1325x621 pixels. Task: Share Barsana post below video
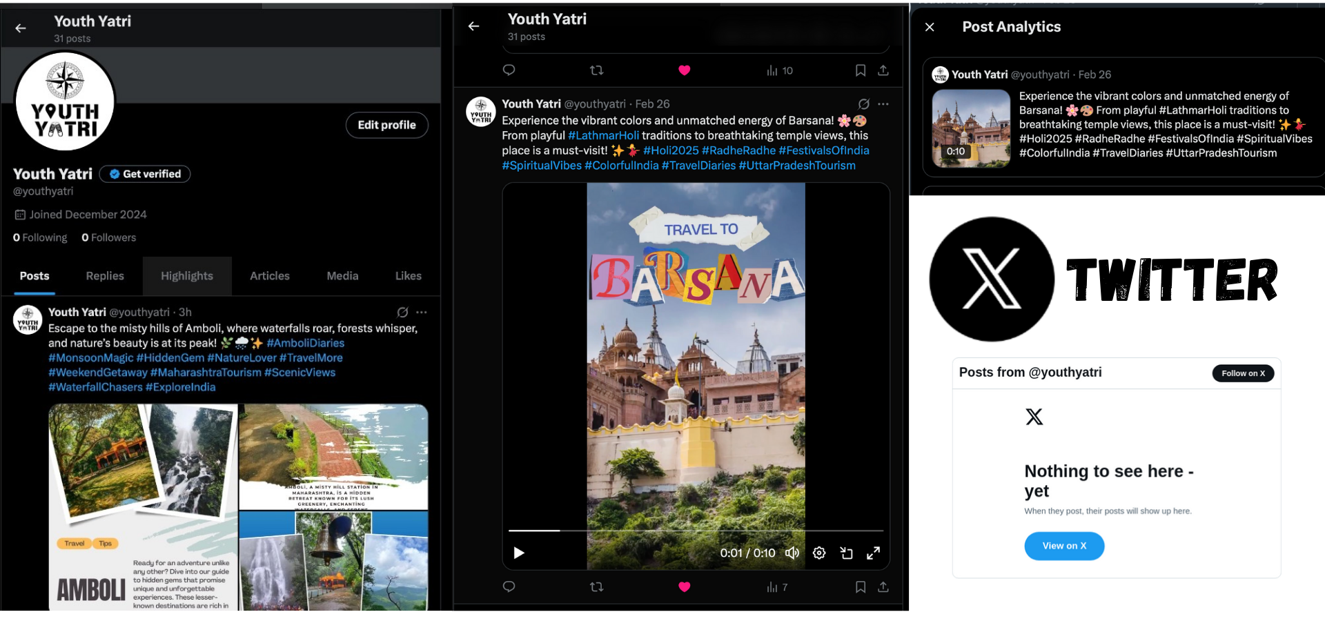click(x=883, y=587)
